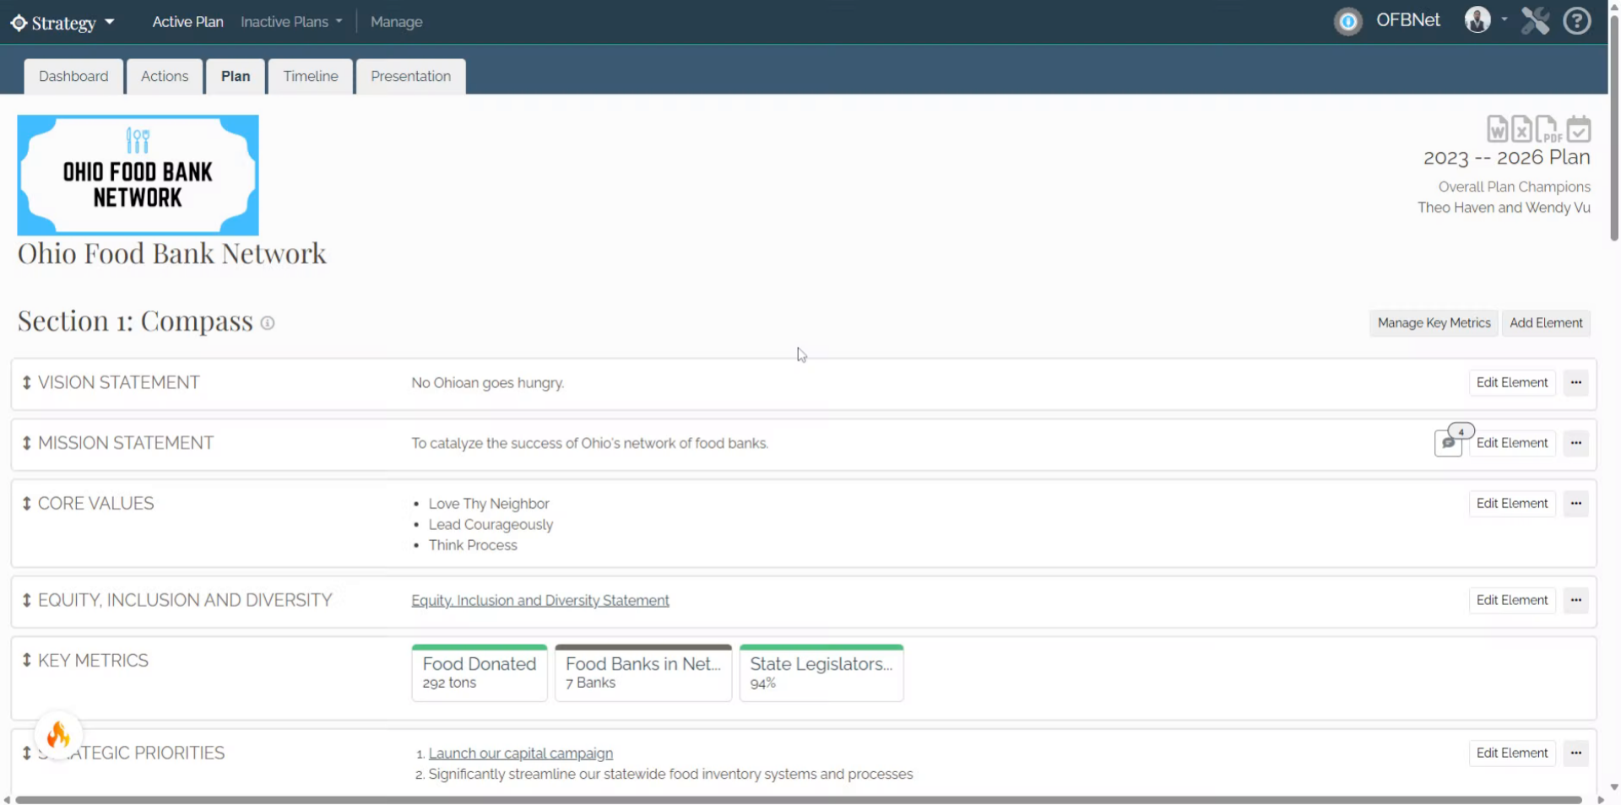Expand the Strategy module dropdown
The height and width of the screenshot is (805, 1621).
coord(110,23)
